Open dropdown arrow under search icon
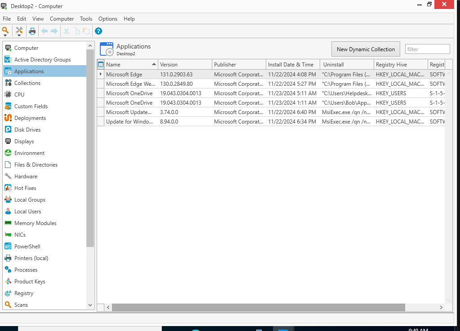460x331 pixels. (5, 35)
